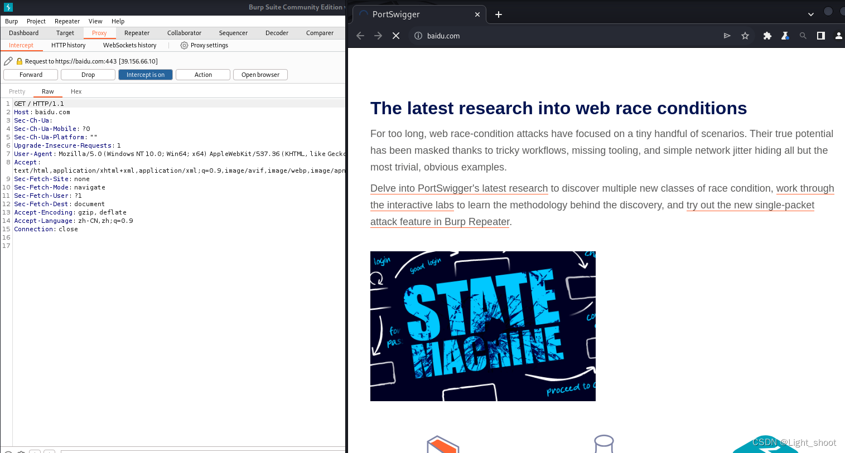Screen dimensions: 845x453
Task: Toggle the Intercept is on button
Action: (146, 75)
